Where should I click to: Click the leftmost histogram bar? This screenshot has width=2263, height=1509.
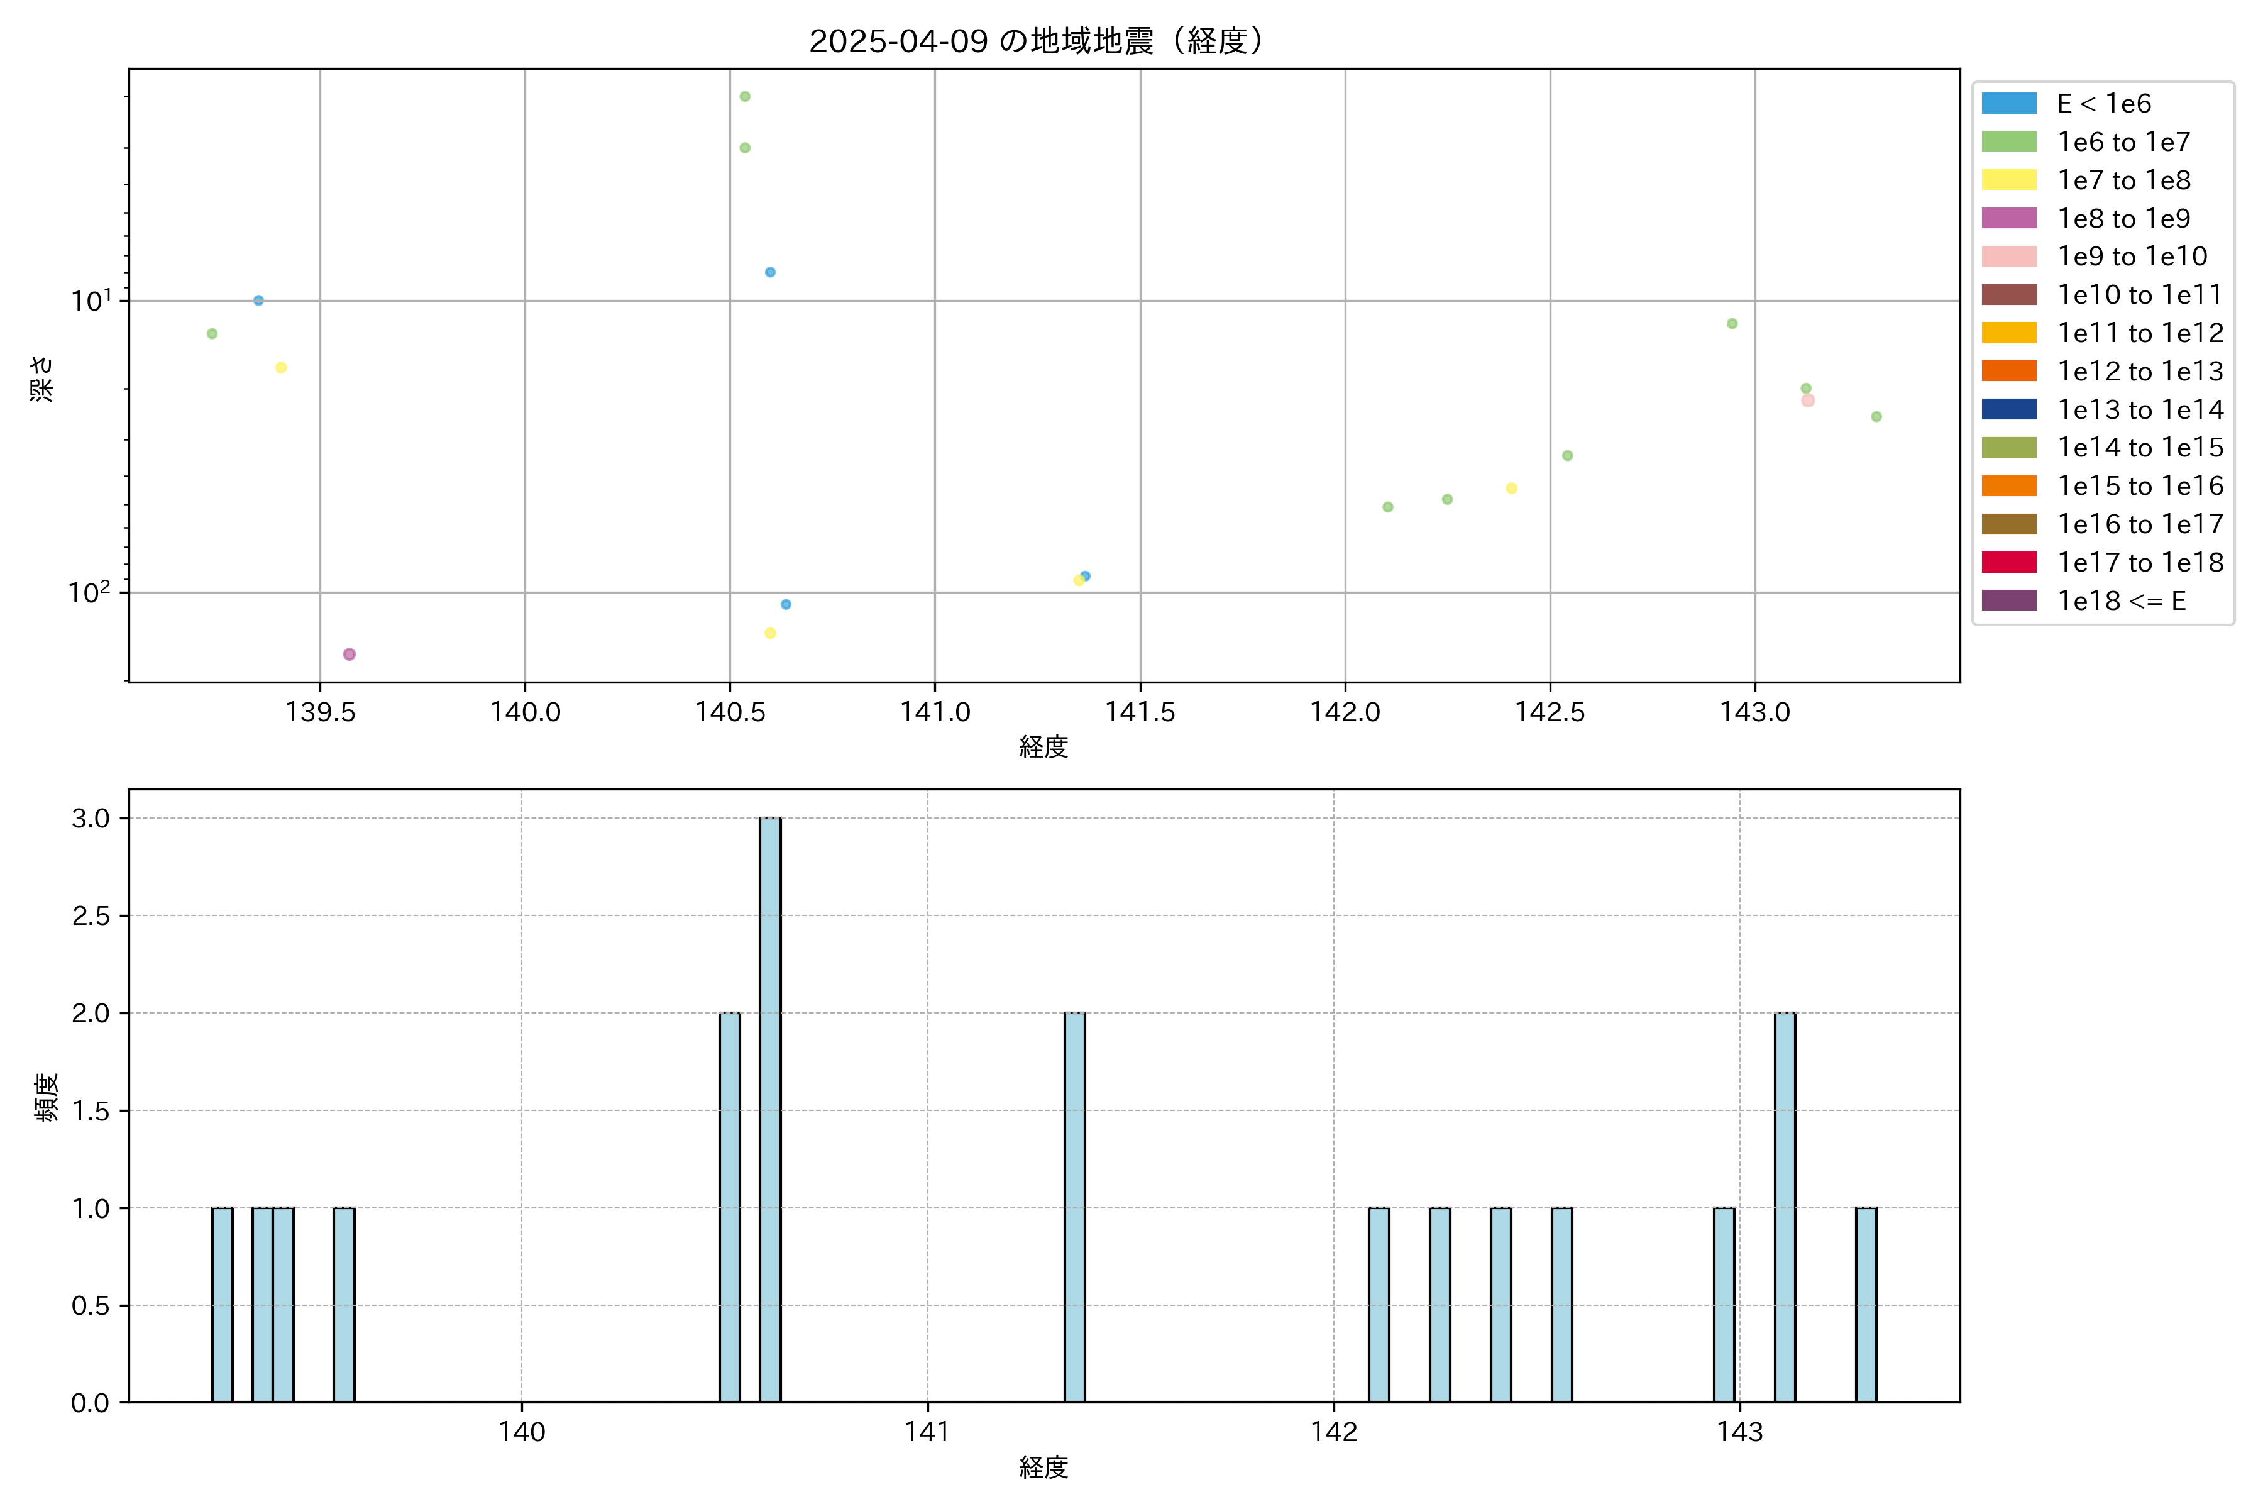[223, 1304]
